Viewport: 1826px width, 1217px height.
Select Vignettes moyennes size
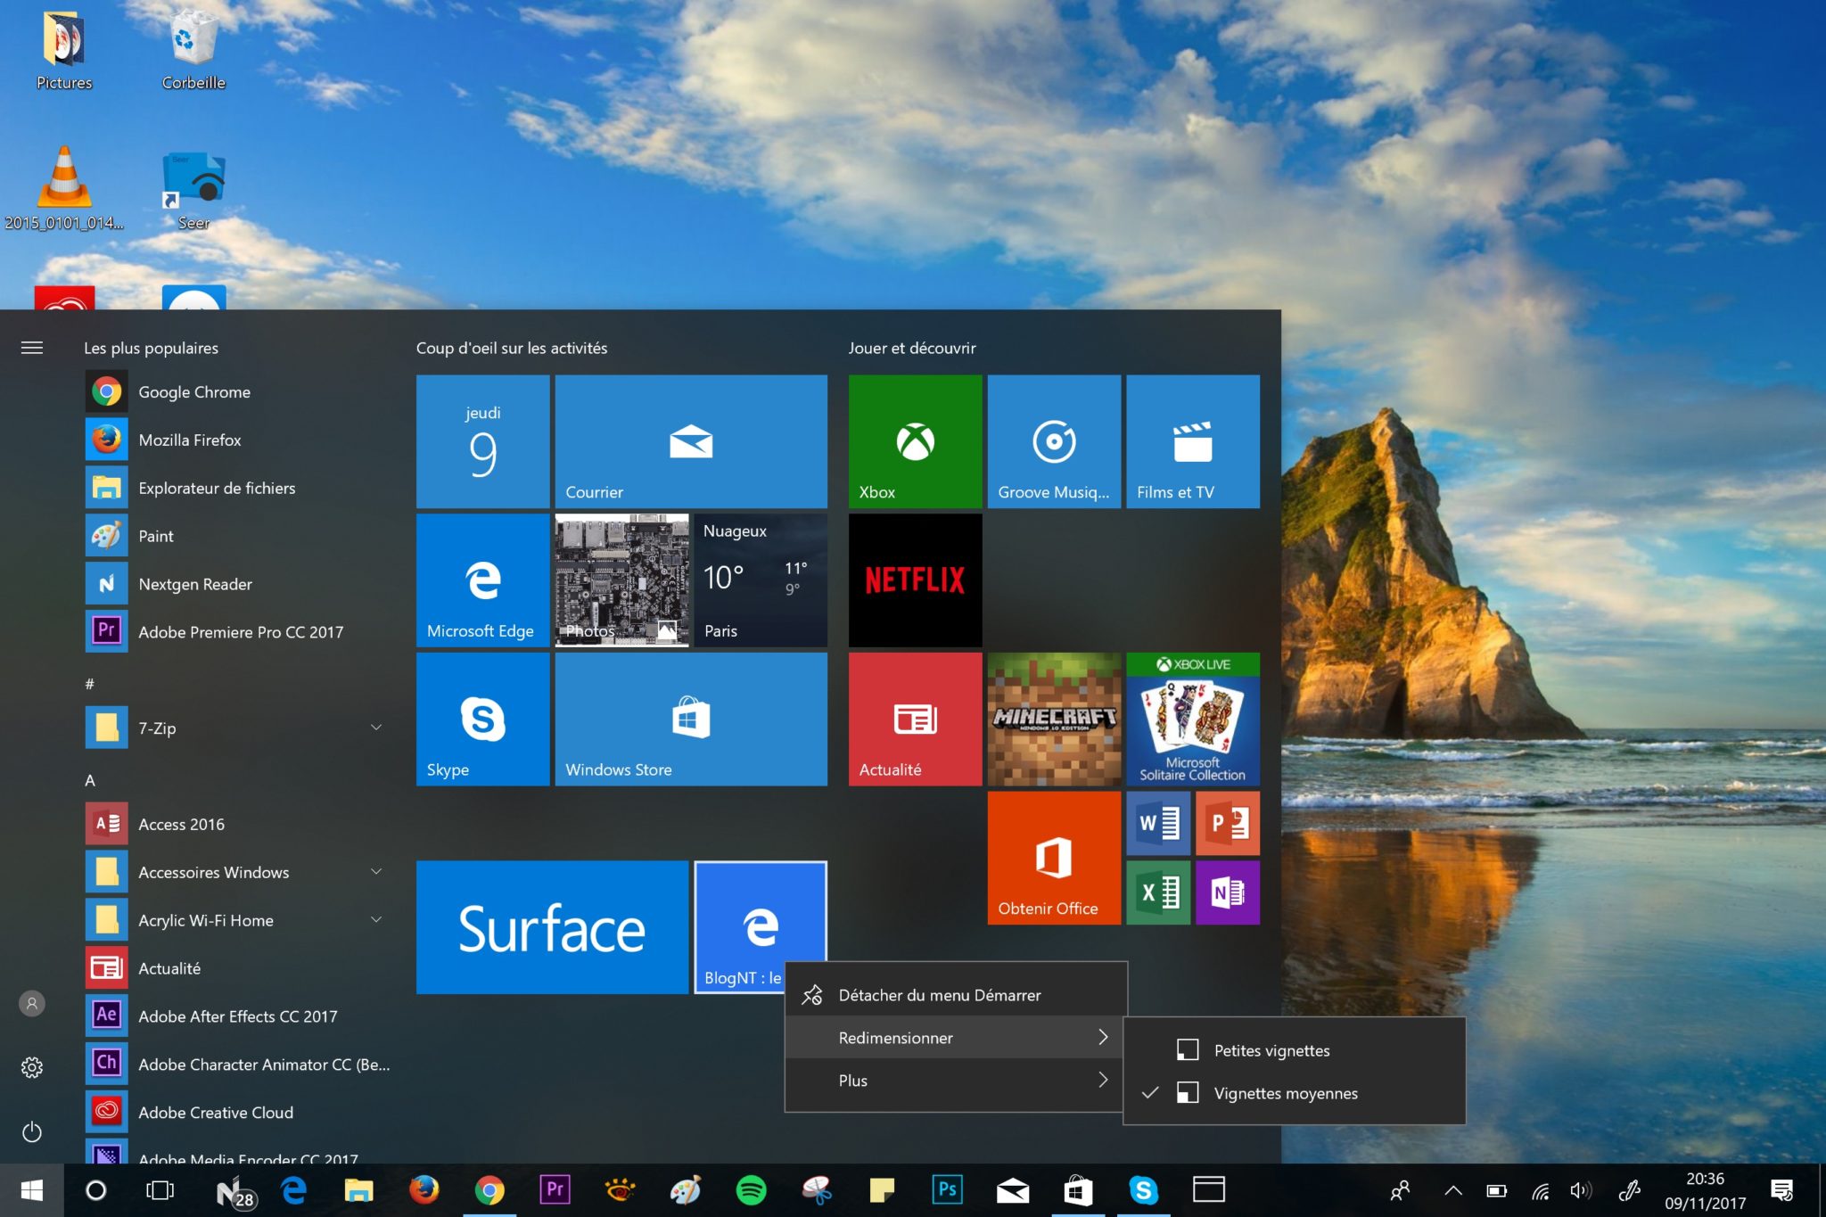pos(1294,1093)
